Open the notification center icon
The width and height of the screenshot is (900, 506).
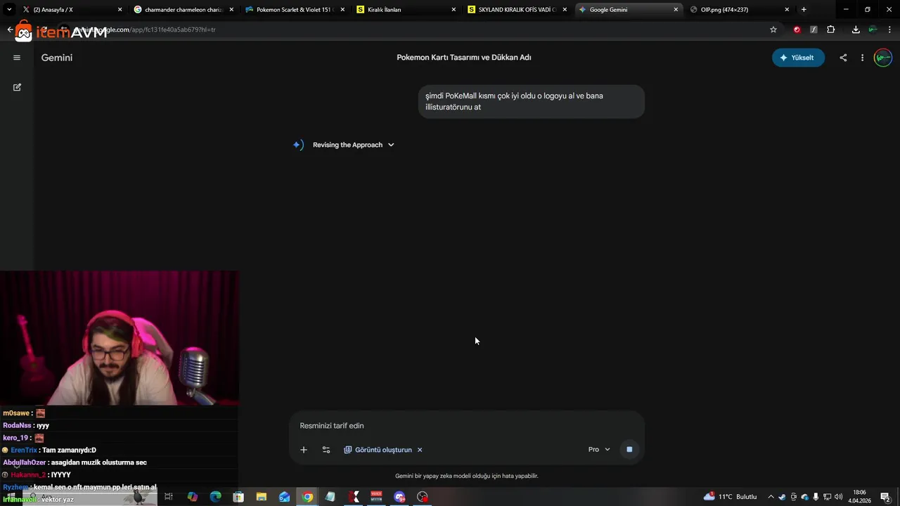(886, 497)
